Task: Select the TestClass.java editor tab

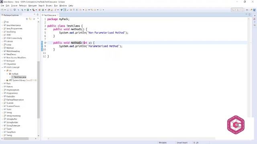Action: pos(50,15)
